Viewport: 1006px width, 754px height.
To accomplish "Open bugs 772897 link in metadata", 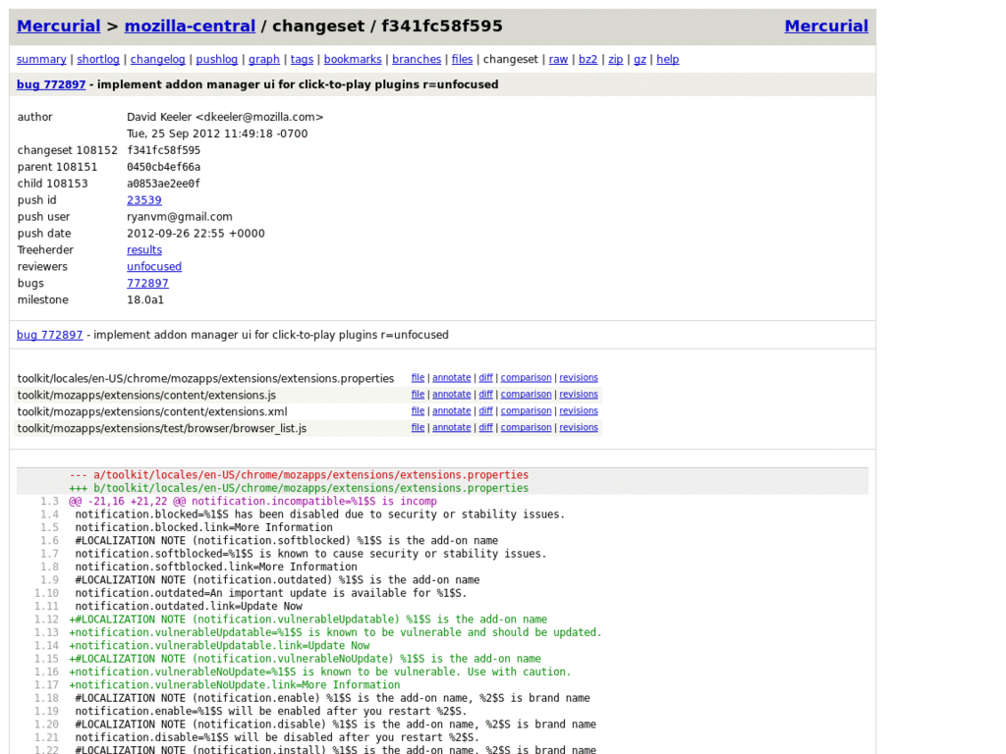I will tap(147, 284).
